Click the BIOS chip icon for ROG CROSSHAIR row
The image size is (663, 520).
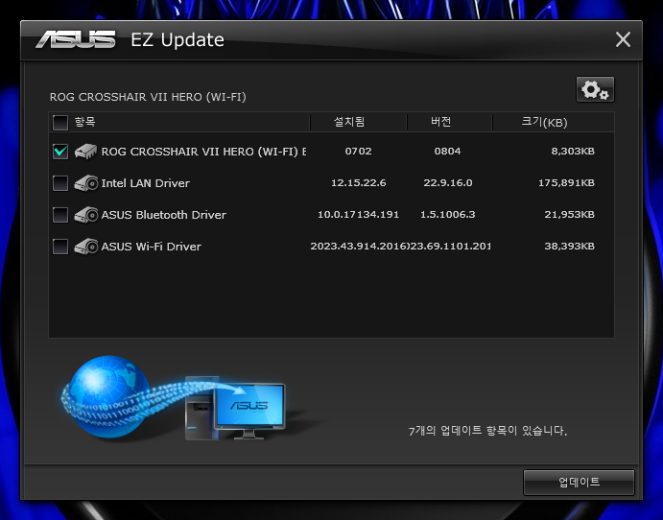(85, 152)
